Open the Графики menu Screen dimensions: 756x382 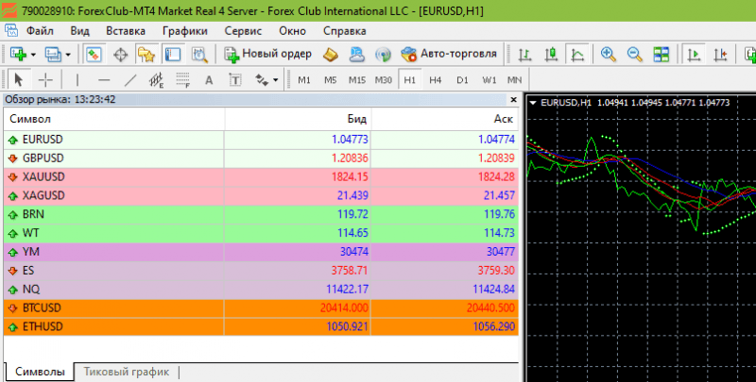click(184, 31)
